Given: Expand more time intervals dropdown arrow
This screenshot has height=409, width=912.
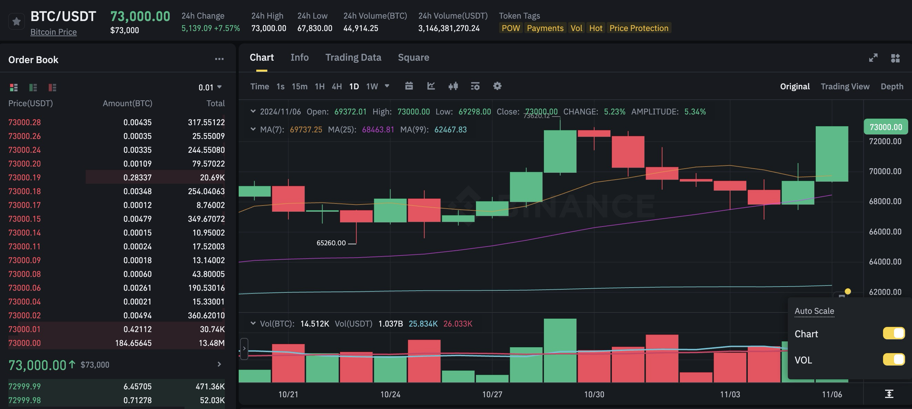Looking at the screenshot, I should tap(387, 86).
